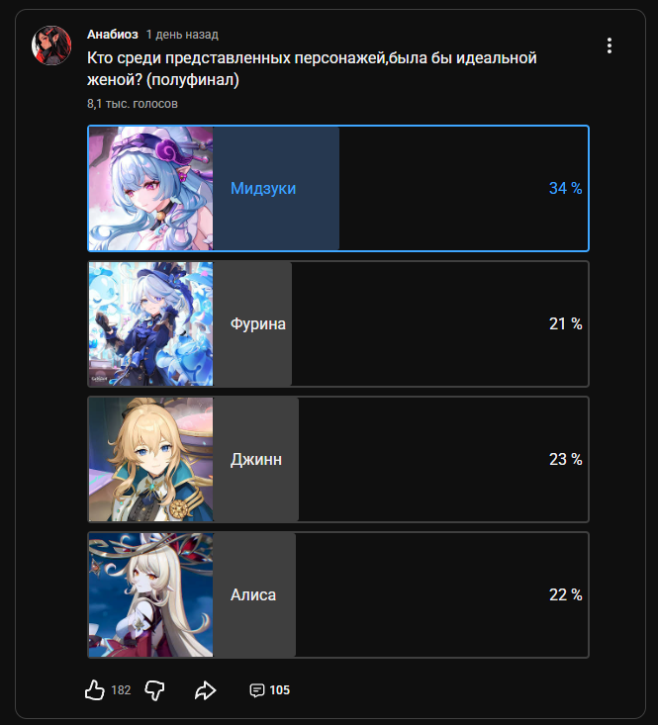The height and width of the screenshot is (725, 658).
Task: Select the Мидзуки poll option
Action: tap(338, 188)
